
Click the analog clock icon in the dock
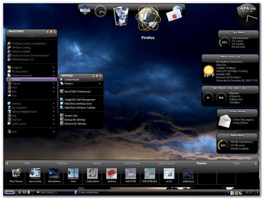pos(100,11)
